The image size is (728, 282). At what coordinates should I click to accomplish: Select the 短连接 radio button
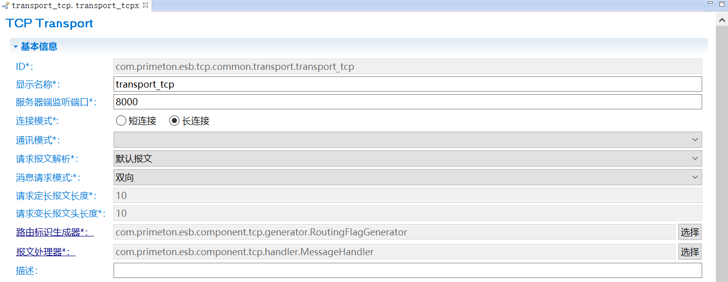121,121
